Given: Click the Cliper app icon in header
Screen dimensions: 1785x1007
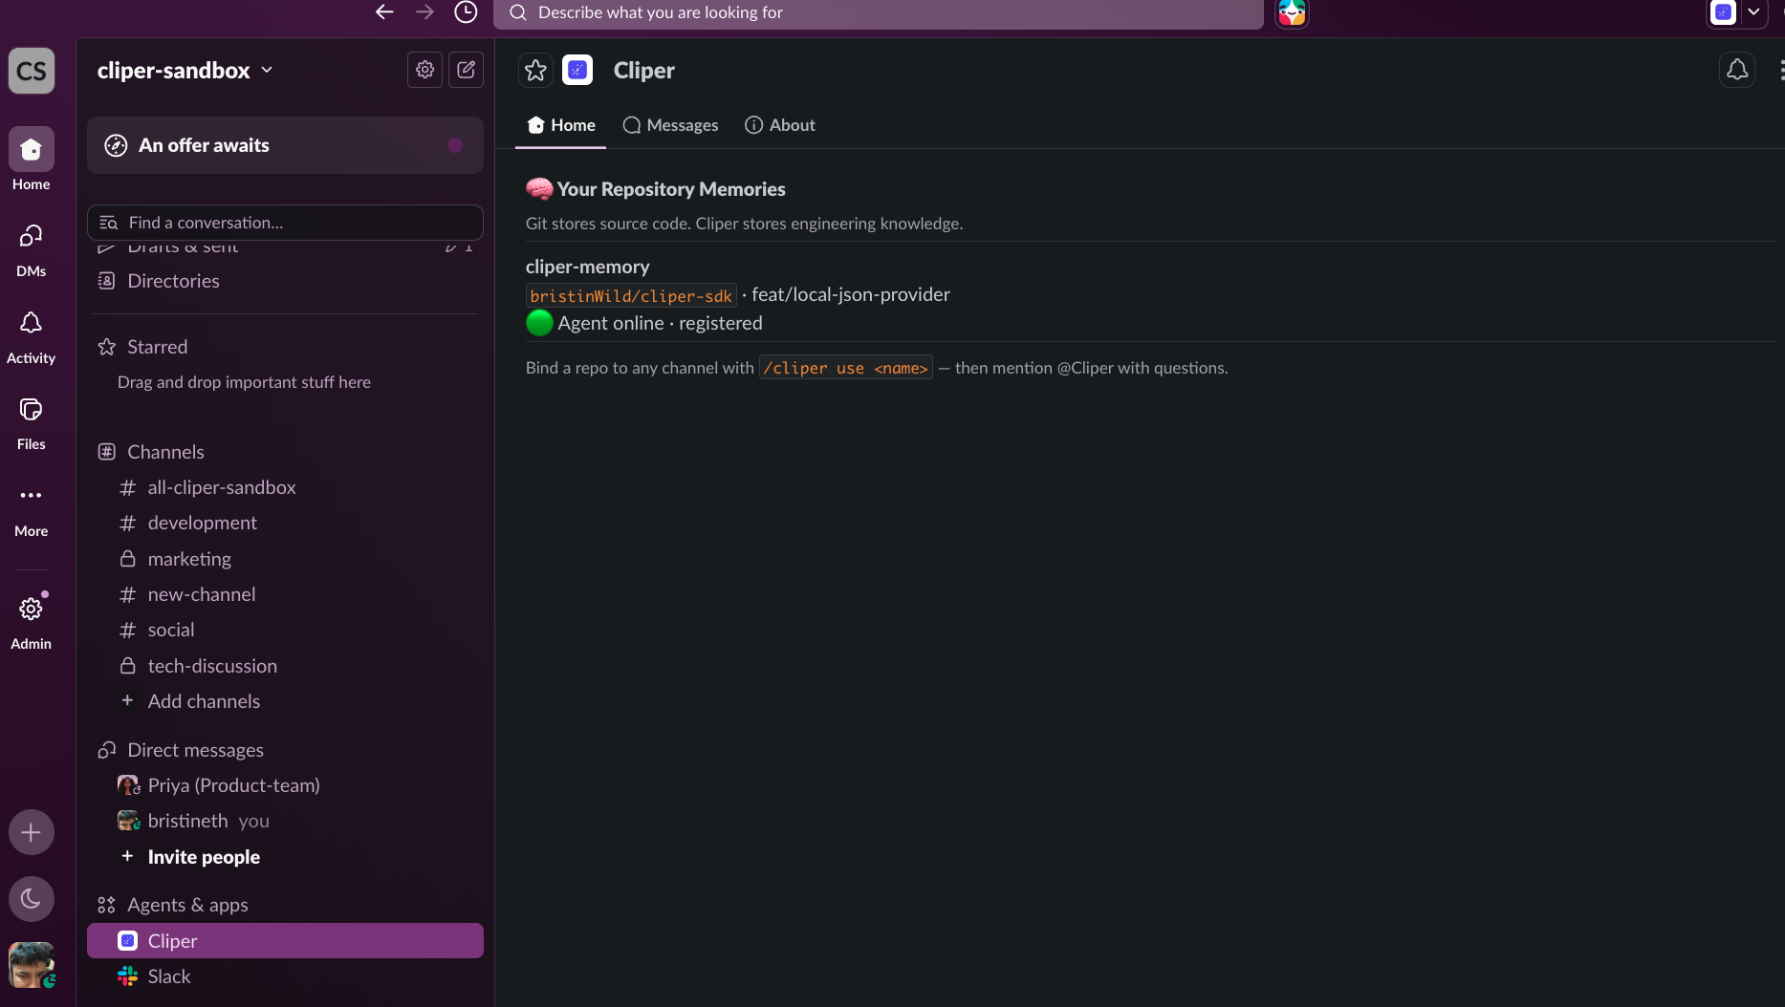Looking at the screenshot, I should (x=577, y=70).
